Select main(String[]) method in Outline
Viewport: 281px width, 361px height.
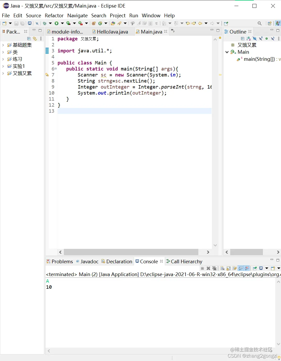click(x=258, y=59)
